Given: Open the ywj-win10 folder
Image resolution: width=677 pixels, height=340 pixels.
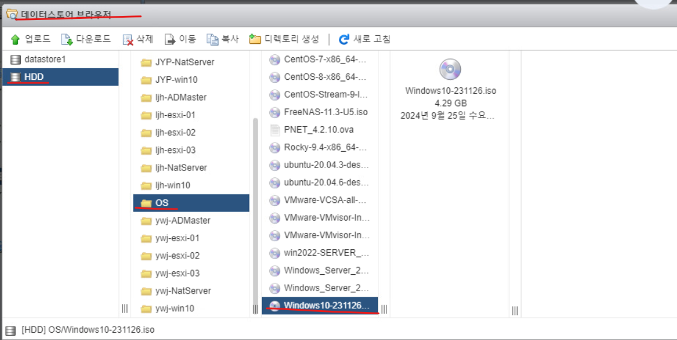Looking at the screenshot, I should click(x=191, y=308).
